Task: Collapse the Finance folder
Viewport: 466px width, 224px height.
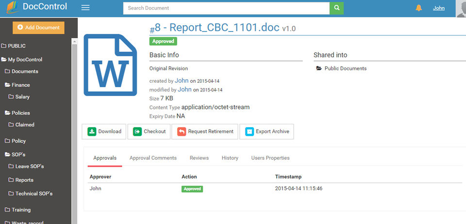Action: (21, 85)
